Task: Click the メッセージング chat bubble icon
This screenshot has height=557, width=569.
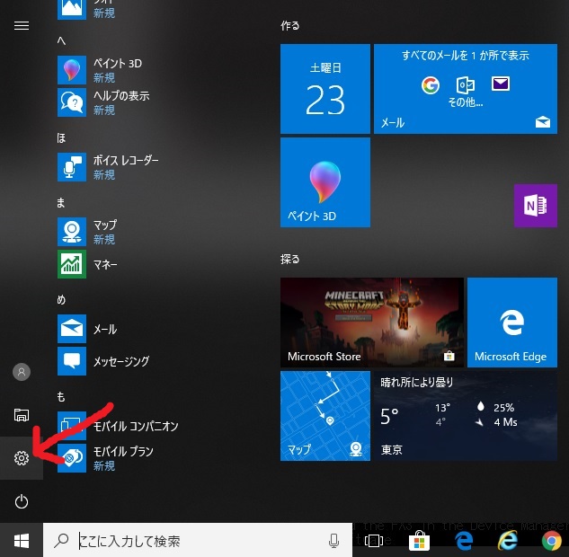Action: coord(72,361)
